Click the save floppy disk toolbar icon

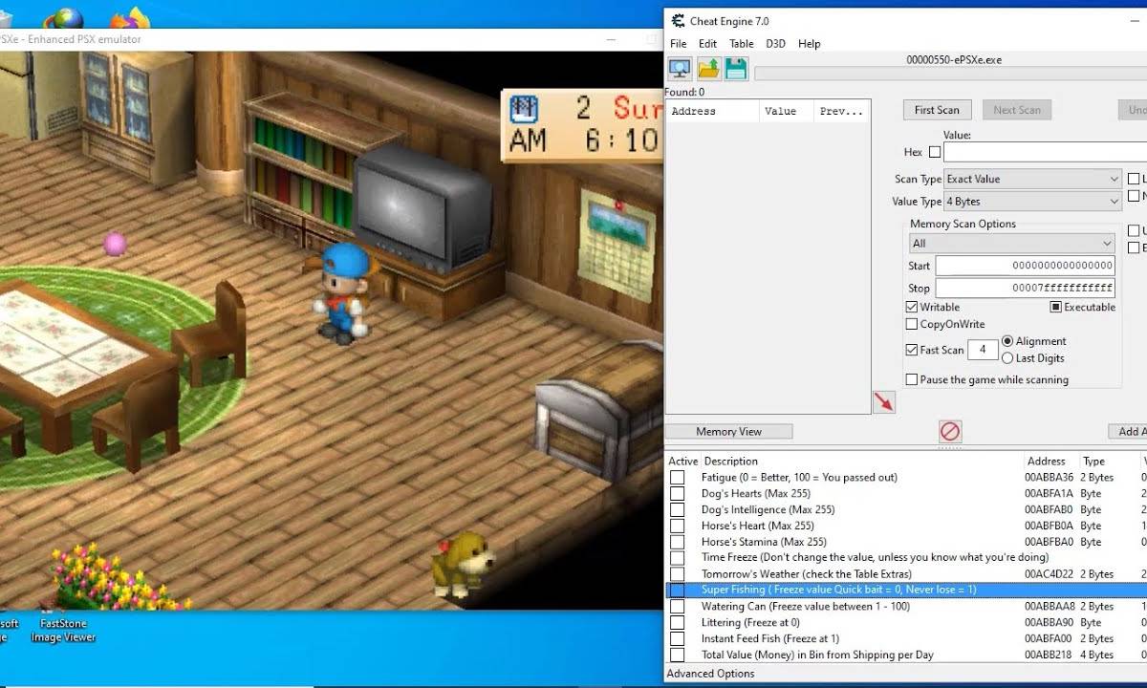pyautogui.click(x=736, y=69)
